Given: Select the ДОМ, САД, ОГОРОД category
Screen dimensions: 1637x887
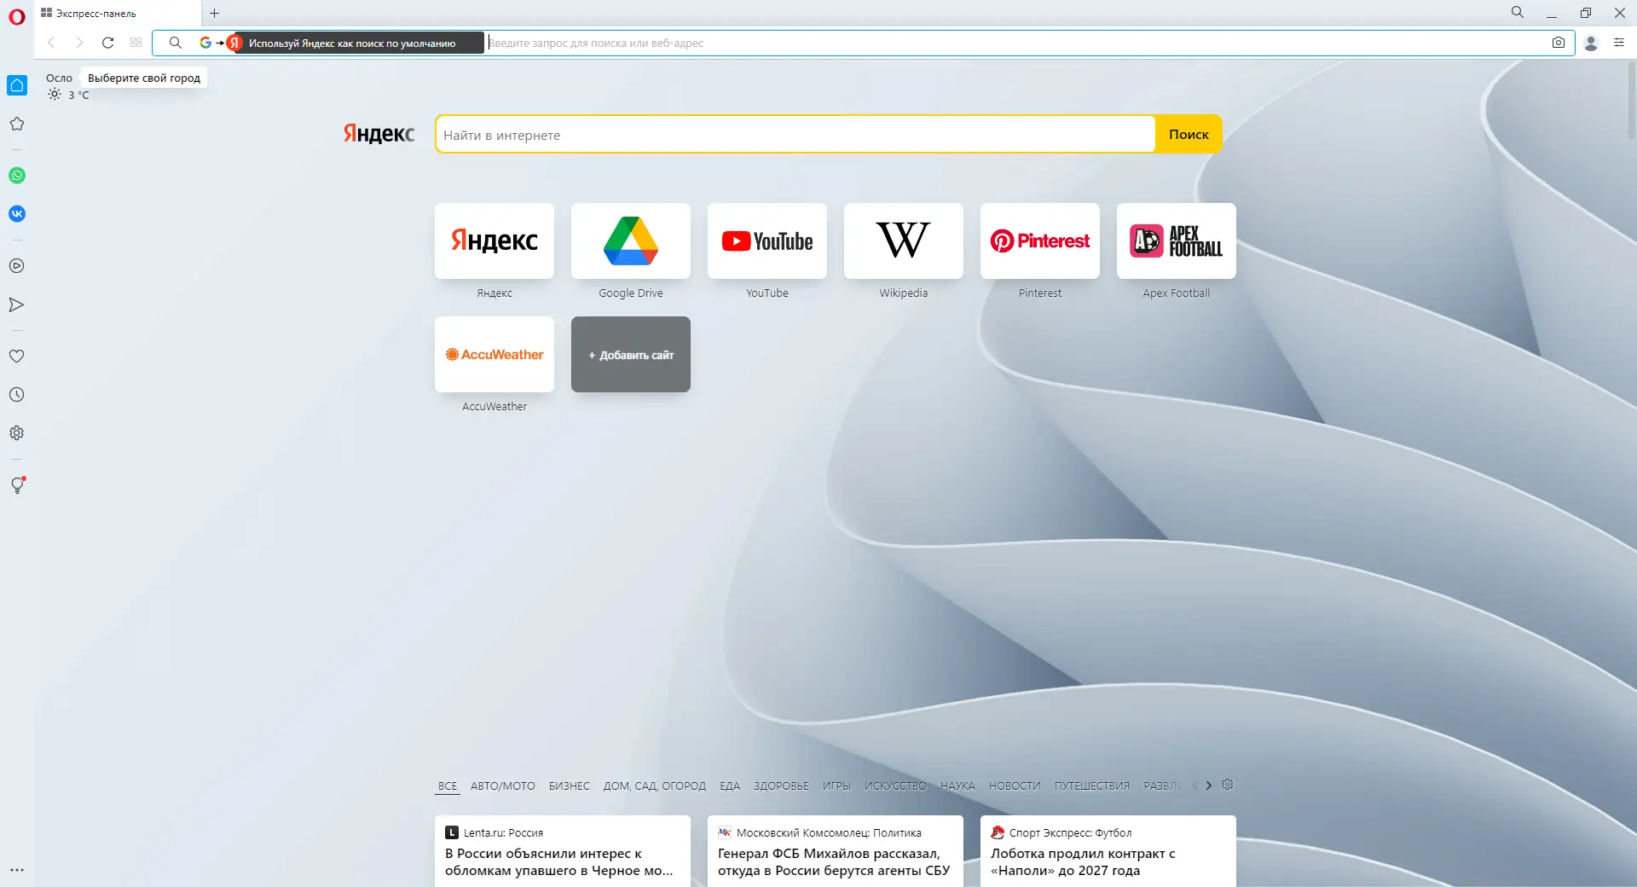Looking at the screenshot, I should pos(655,786).
